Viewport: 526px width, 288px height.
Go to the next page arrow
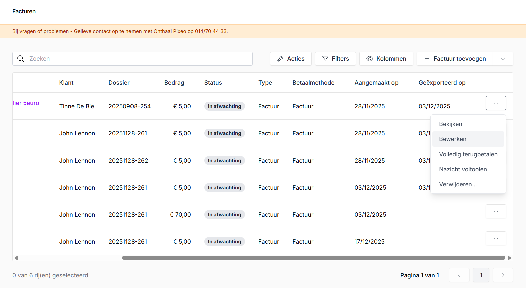click(503, 275)
